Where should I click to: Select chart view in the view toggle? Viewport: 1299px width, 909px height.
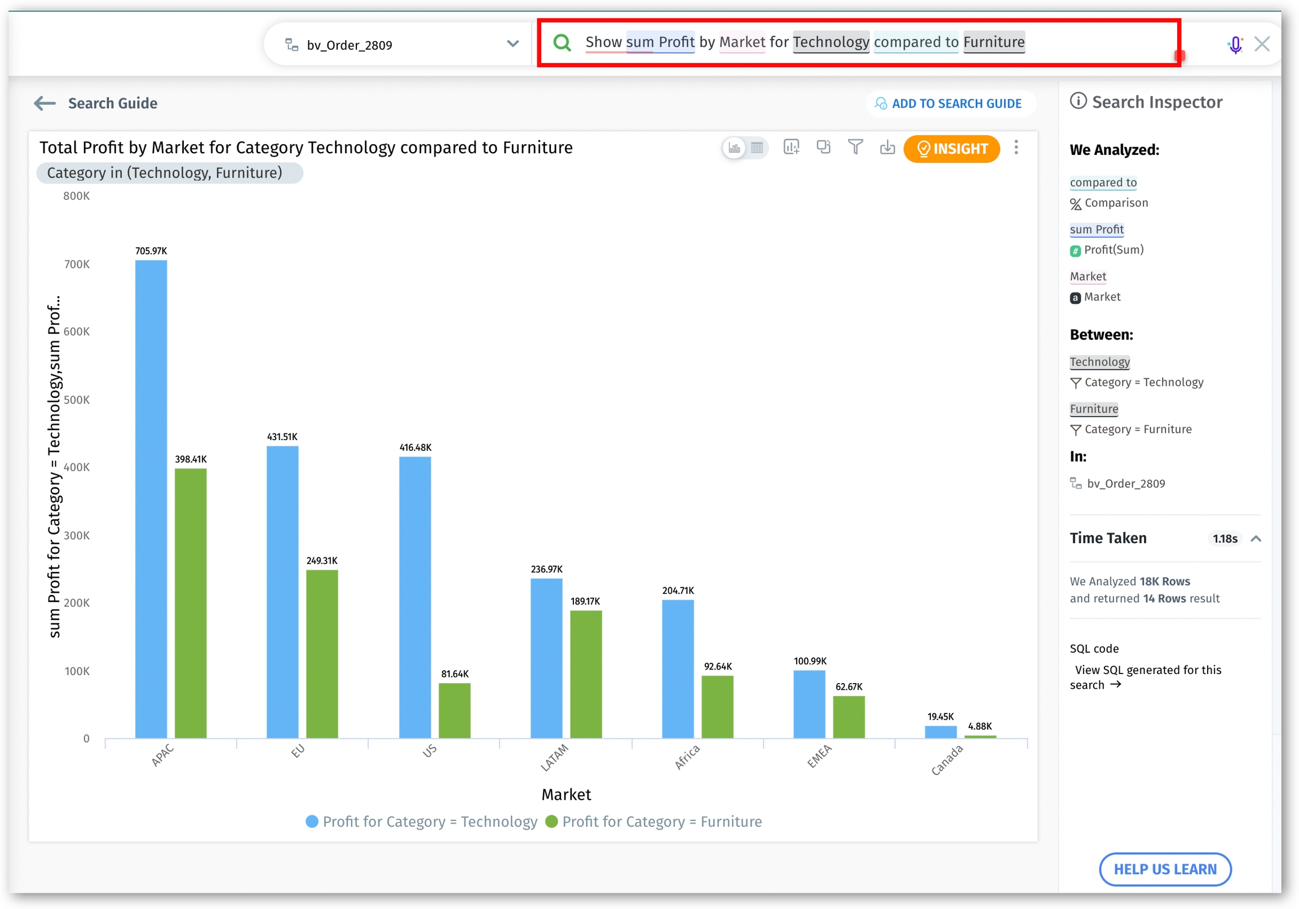coord(735,148)
